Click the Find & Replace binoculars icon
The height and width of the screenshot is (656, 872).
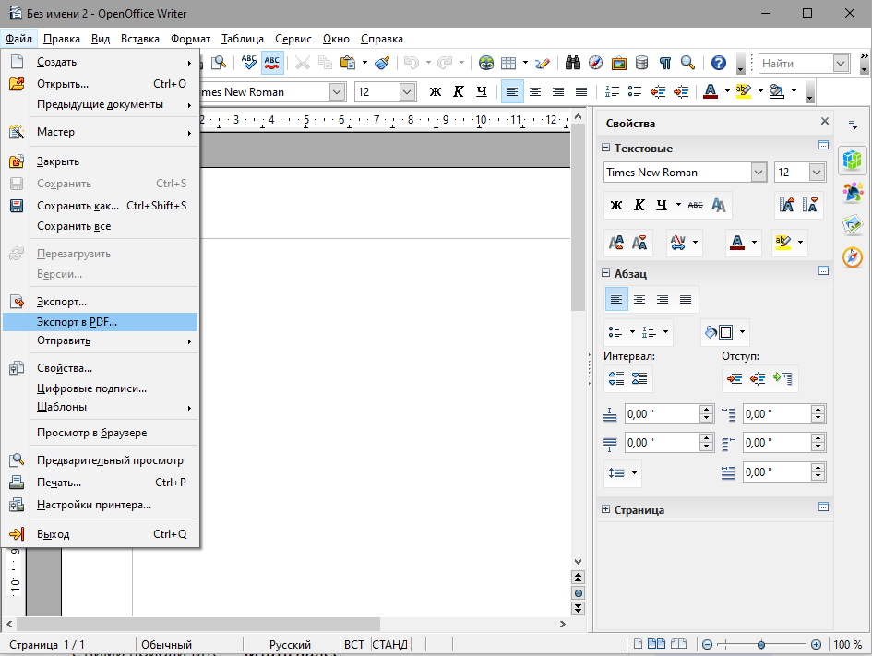[573, 63]
